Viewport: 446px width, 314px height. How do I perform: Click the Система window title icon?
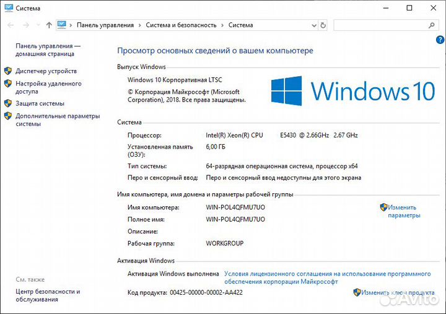(9, 8)
